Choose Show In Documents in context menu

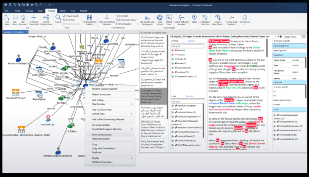pos(110,135)
